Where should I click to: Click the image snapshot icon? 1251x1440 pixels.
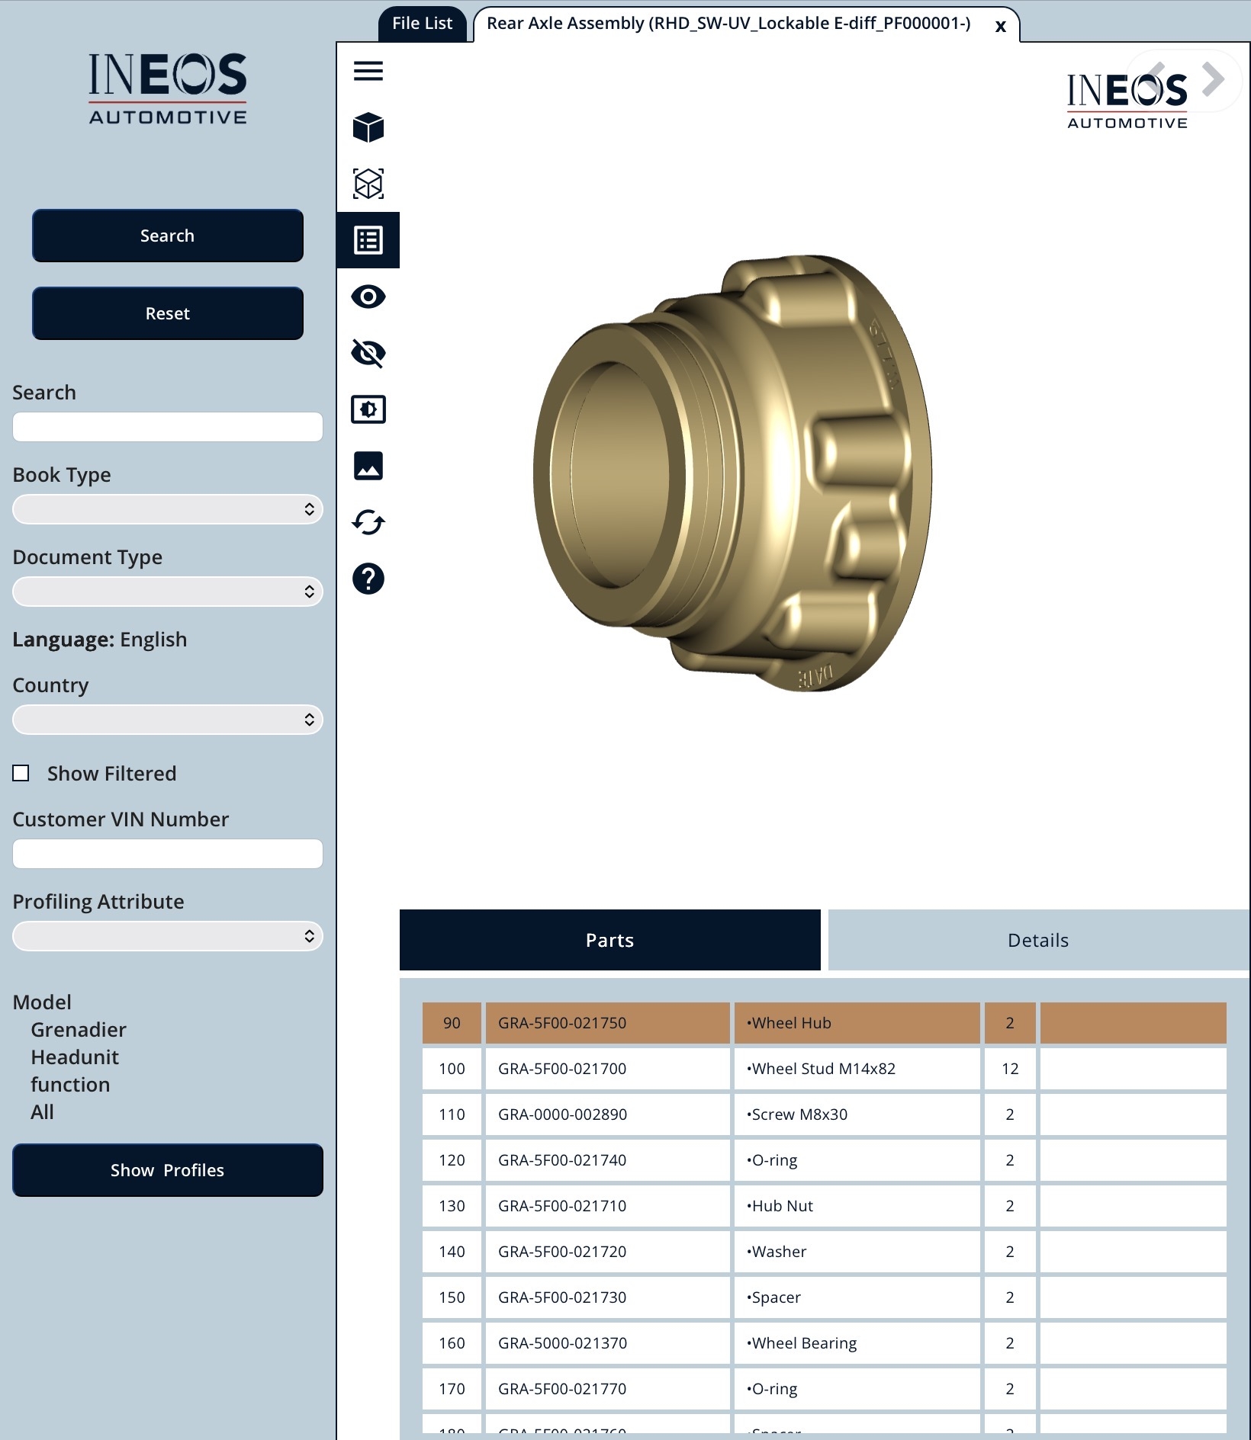(x=368, y=466)
